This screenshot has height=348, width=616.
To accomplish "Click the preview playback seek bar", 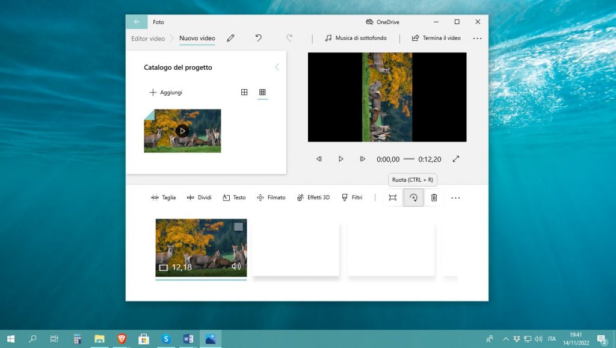I will pos(409,159).
